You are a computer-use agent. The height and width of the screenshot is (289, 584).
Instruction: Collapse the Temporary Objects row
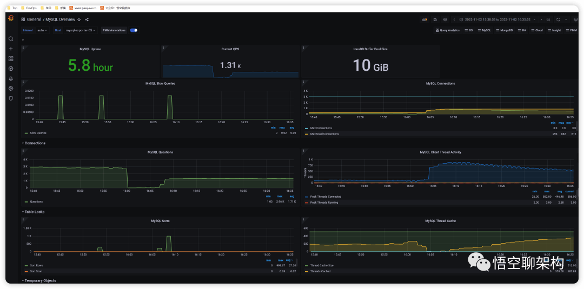(39, 280)
